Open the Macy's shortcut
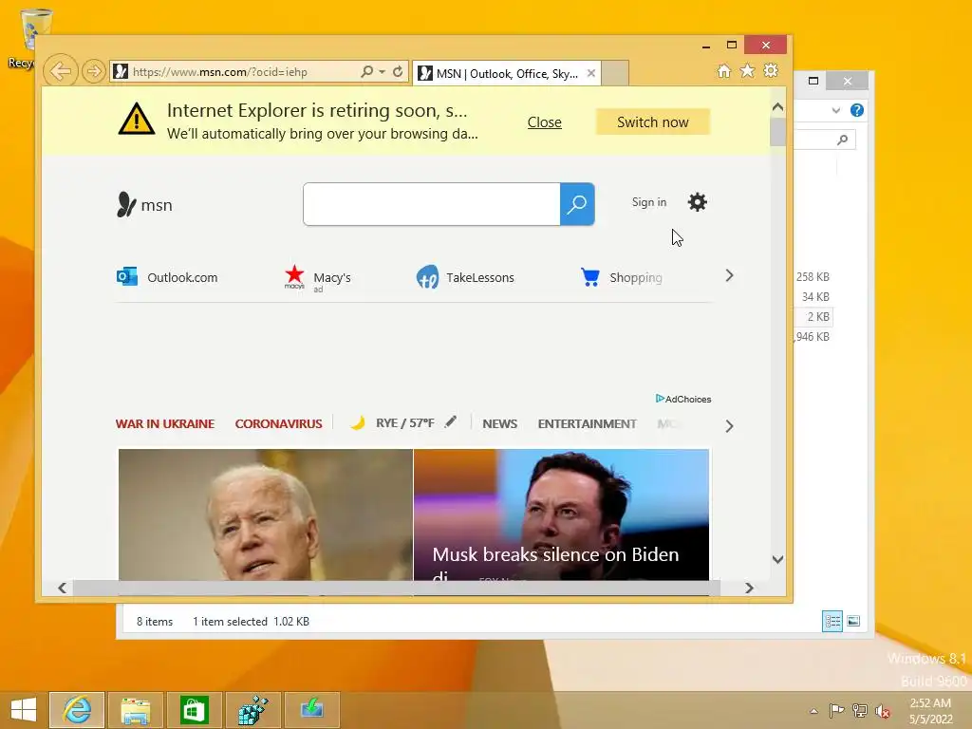Image resolution: width=972 pixels, height=729 pixels. click(317, 278)
